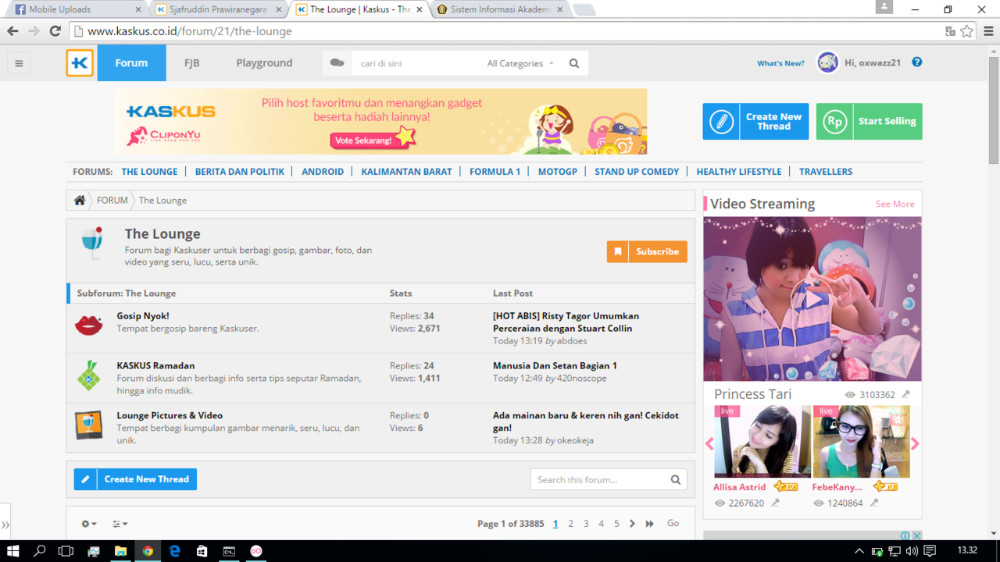Show hidden system tray icons
The width and height of the screenshot is (1000, 562).
(859, 551)
